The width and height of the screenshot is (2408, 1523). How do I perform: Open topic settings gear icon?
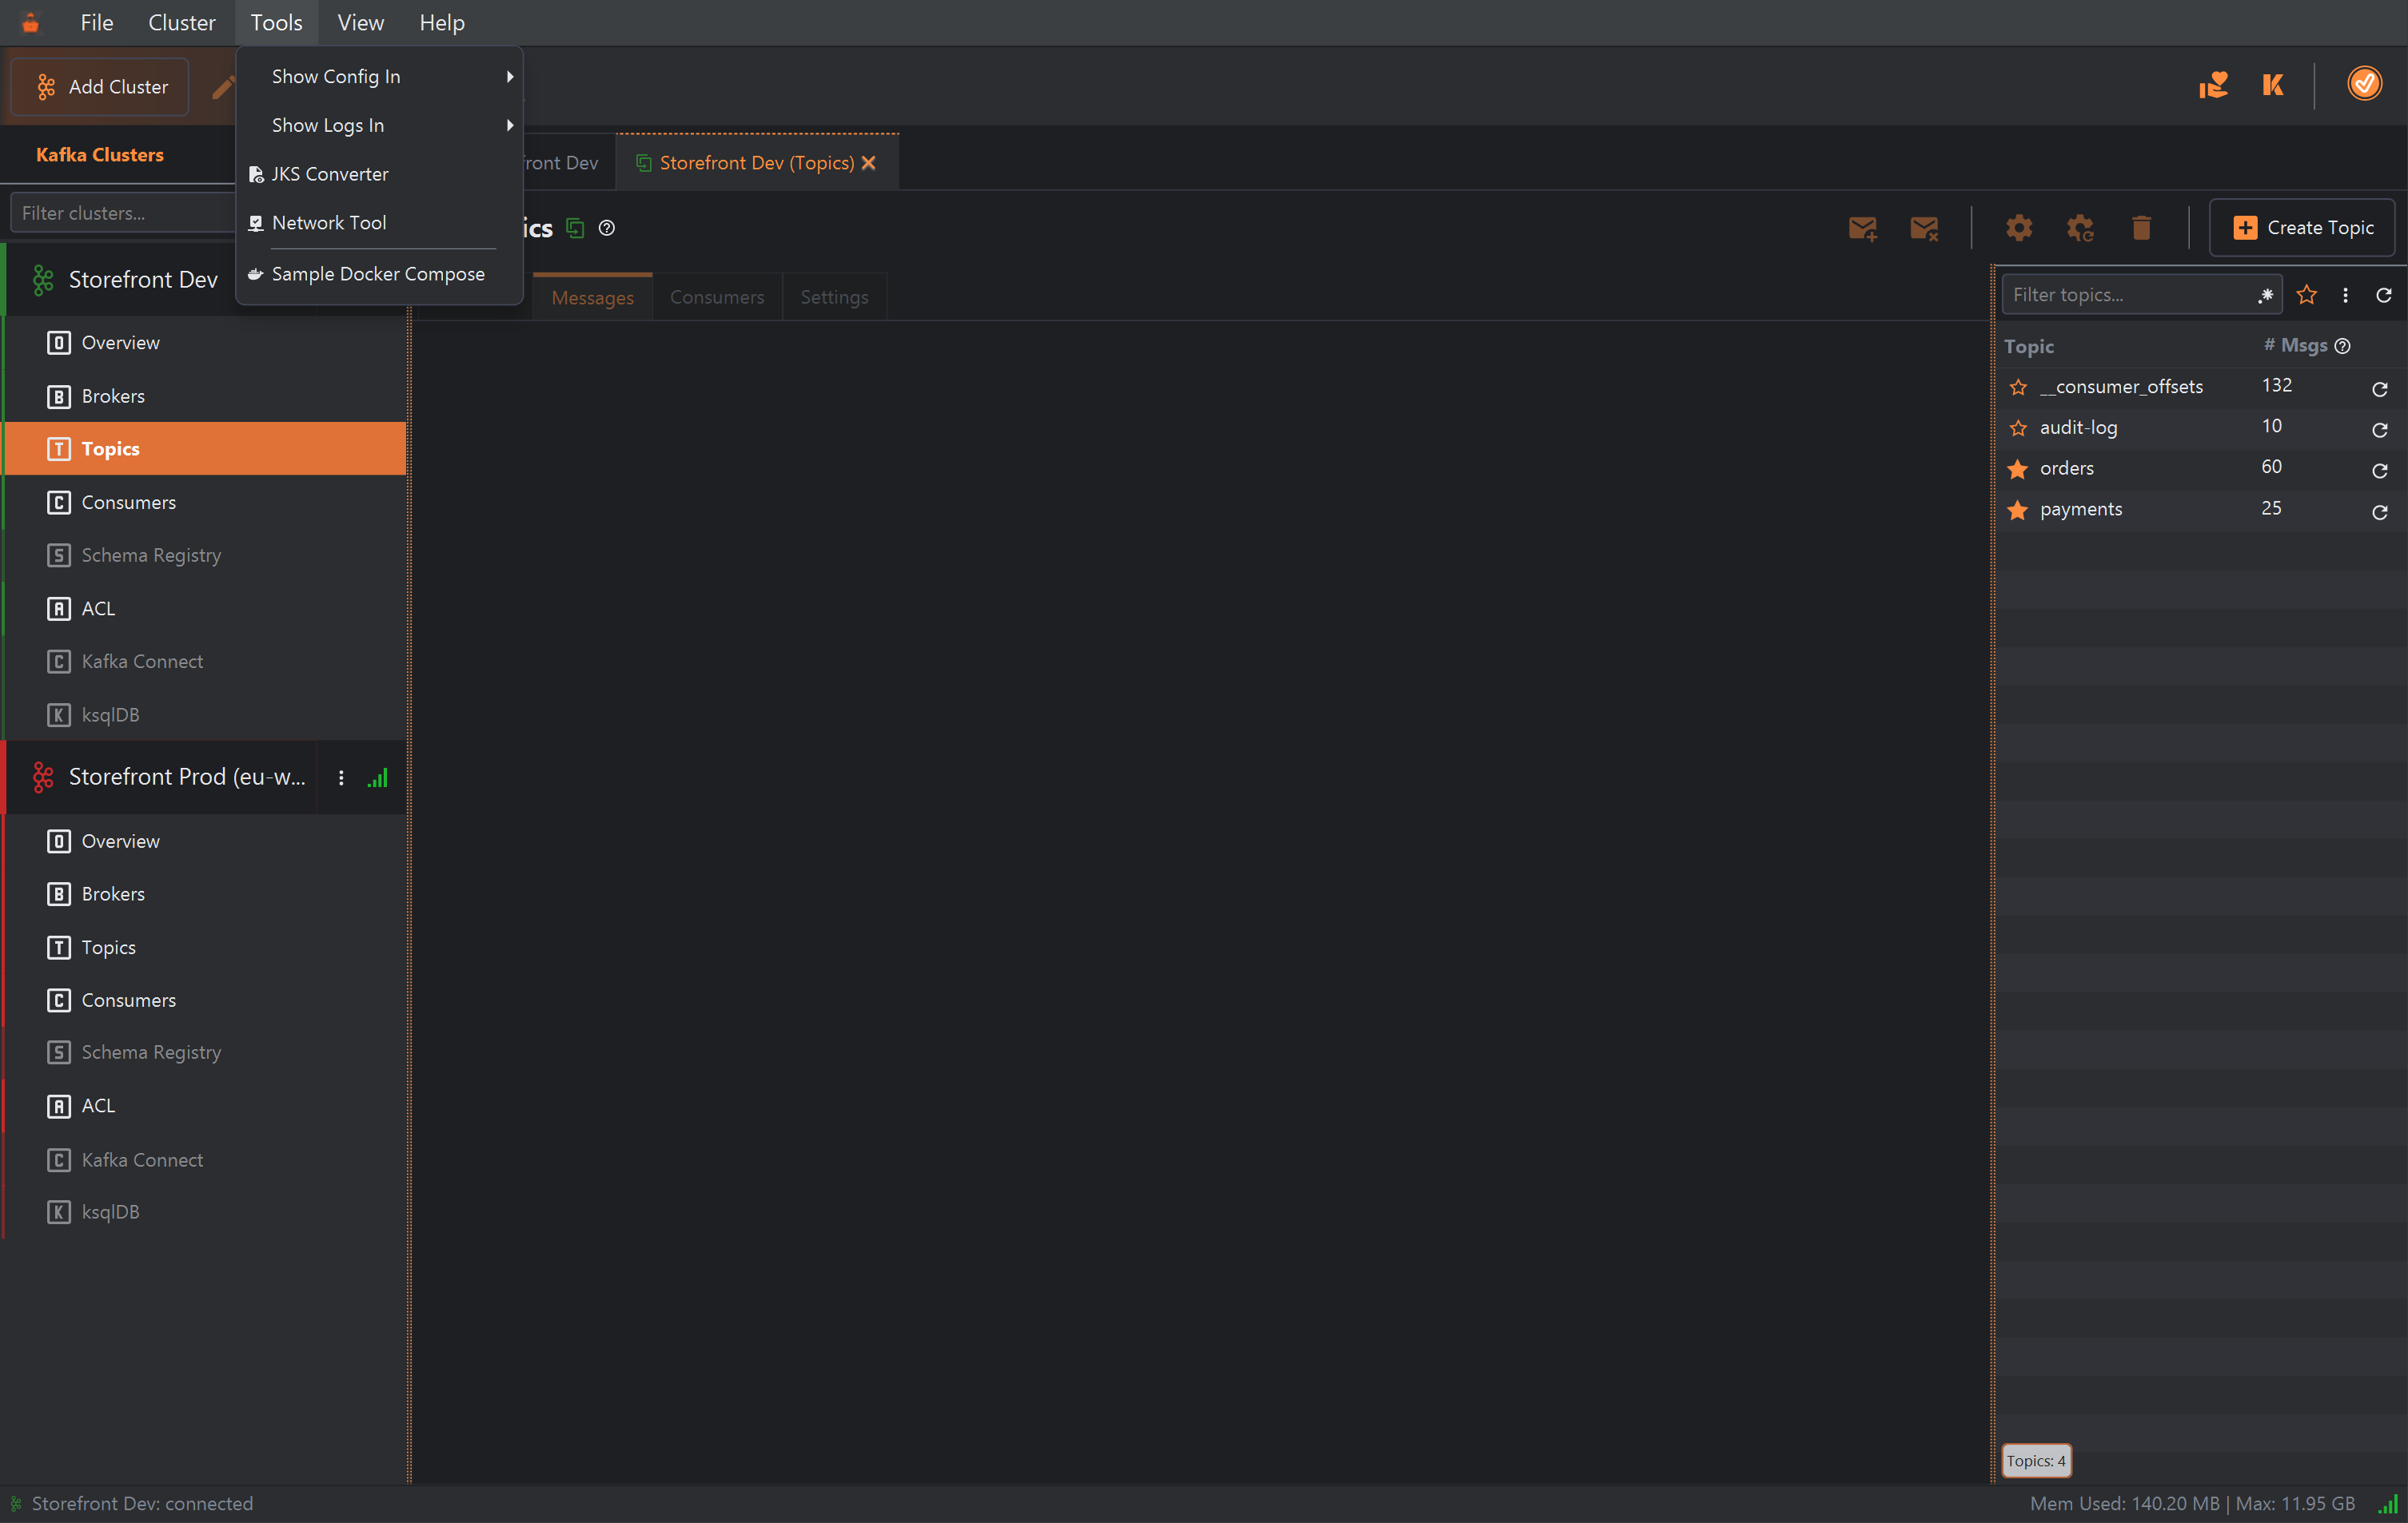[2018, 228]
